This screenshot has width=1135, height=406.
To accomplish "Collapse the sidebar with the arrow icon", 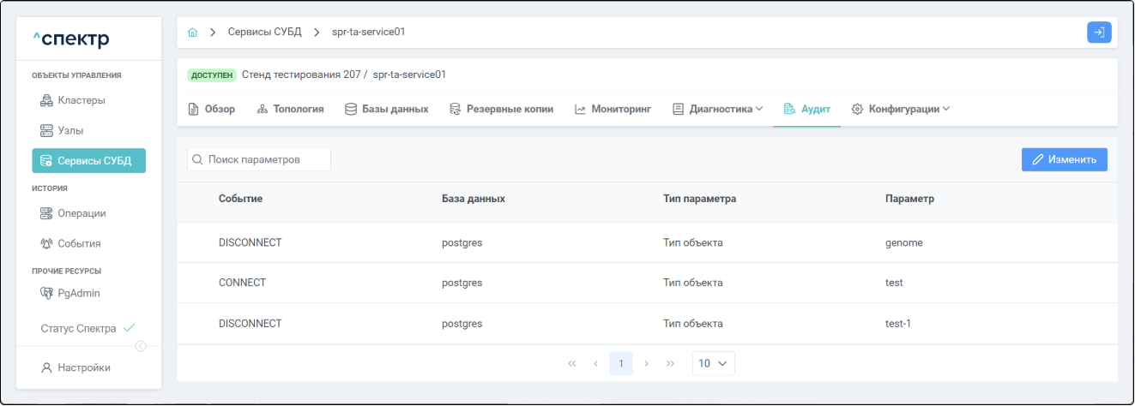I will click(141, 346).
